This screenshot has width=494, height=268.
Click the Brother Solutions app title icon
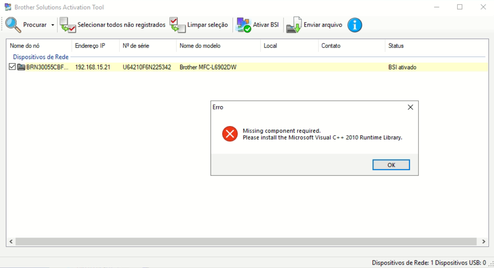[x=8, y=7]
